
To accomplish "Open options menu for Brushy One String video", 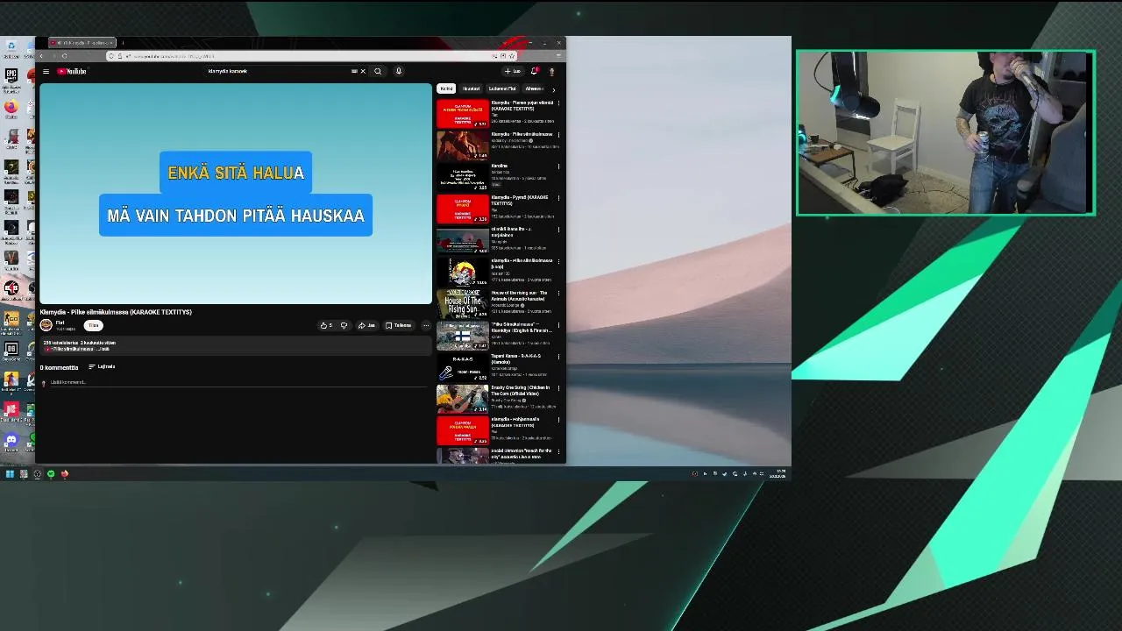I will [558, 388].
